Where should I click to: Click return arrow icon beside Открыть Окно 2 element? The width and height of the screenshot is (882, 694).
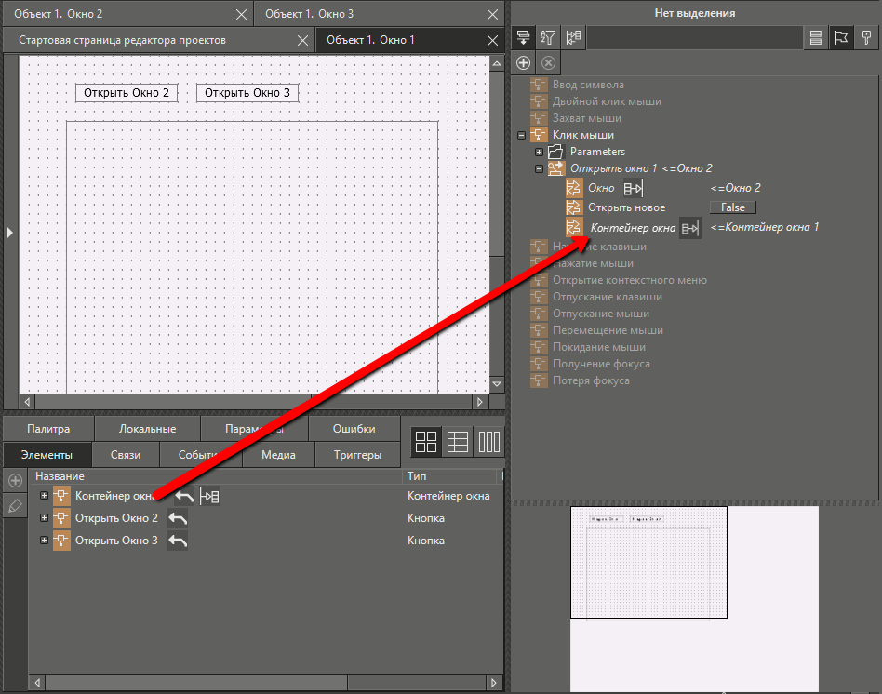click(178, 518)
